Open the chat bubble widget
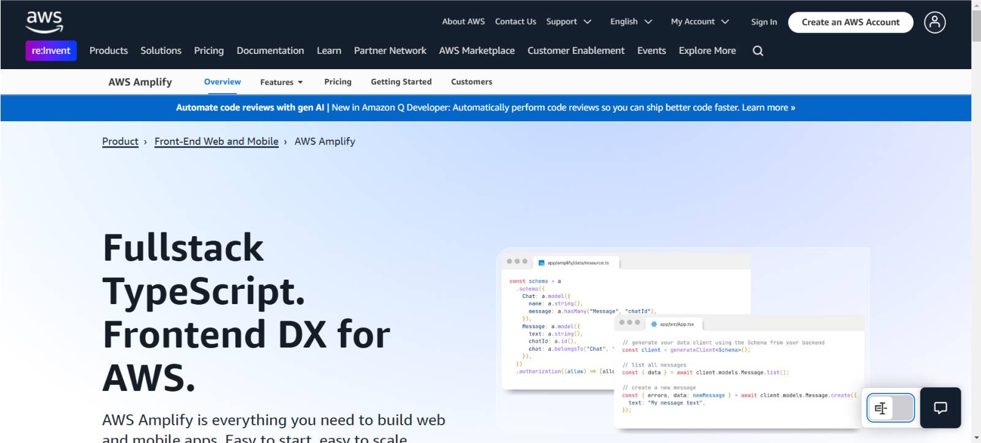Image resolution: width=981 pixels, height=443 pixels. (x=941, y=408)
